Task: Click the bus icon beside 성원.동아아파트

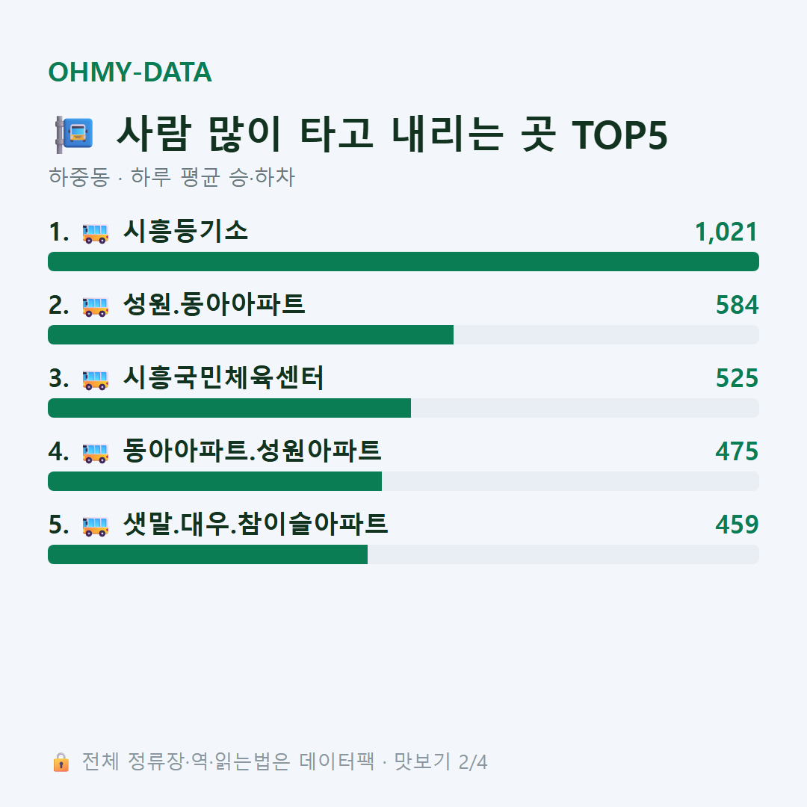Action: [x=95, y=306]
